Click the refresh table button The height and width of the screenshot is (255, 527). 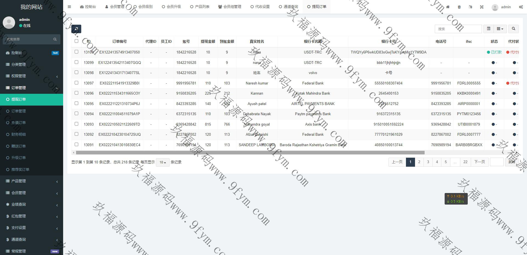tap(76, 29)
